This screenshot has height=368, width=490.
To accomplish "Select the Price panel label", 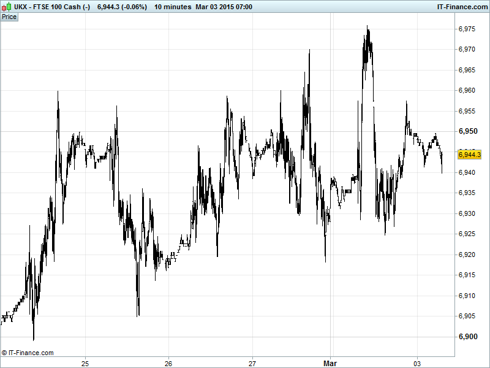I will tap(9, 17).
